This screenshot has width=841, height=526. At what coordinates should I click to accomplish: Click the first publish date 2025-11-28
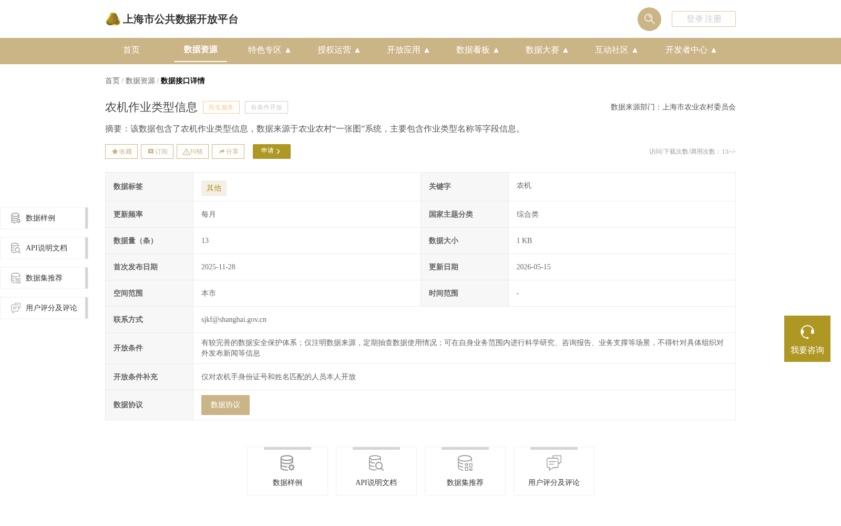218,267
